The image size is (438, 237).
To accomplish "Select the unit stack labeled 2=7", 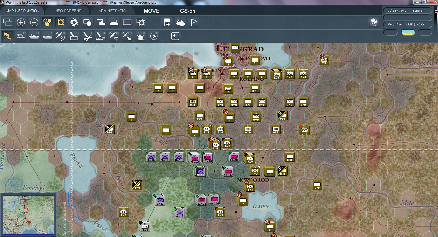I will [x=249, y=158].
